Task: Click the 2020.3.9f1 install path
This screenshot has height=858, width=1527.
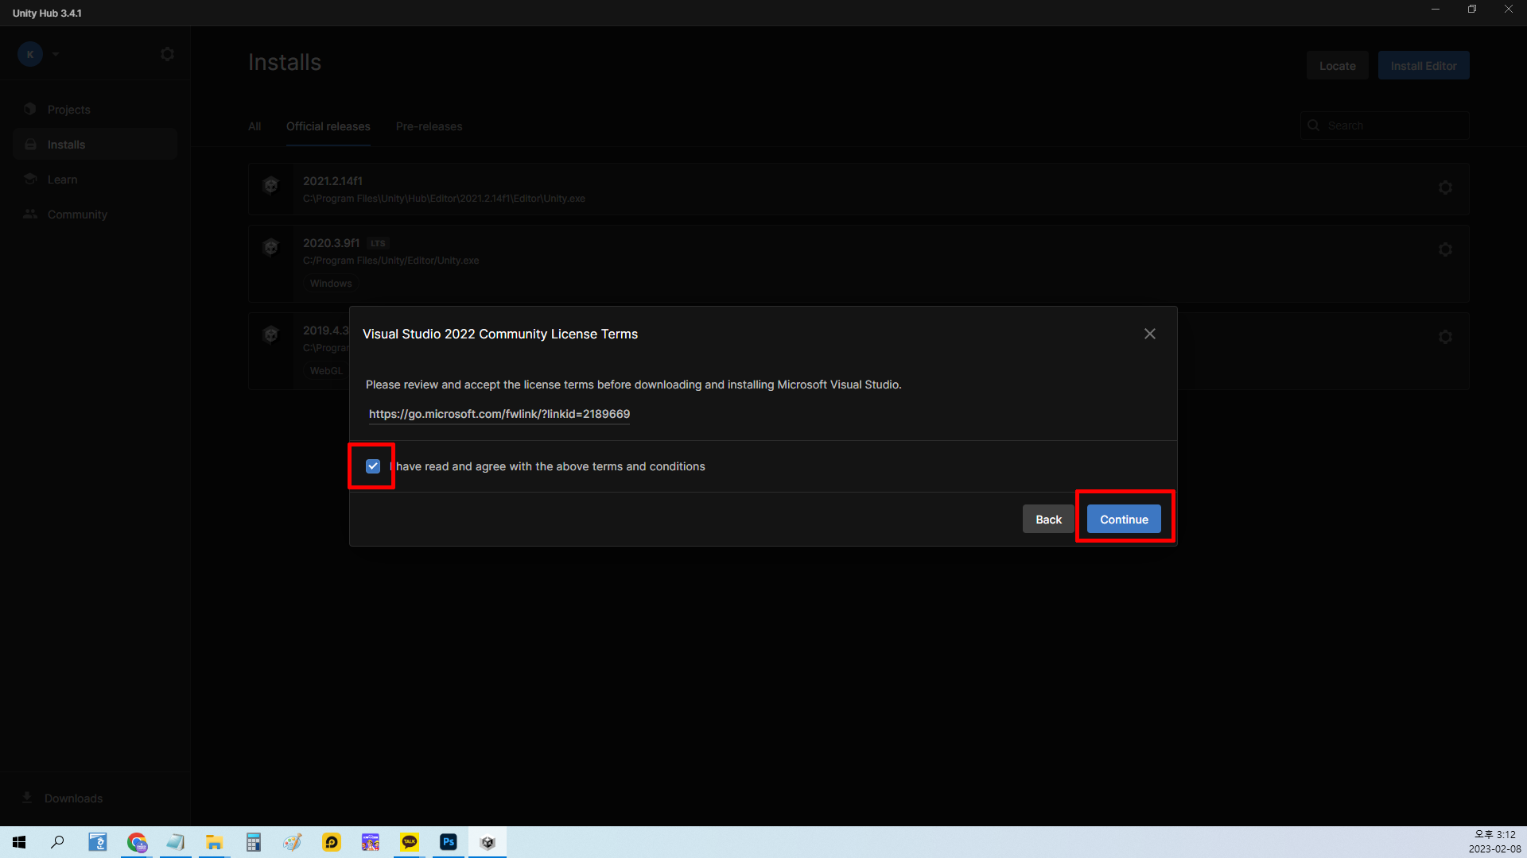Action: click(x=390, y=261)
